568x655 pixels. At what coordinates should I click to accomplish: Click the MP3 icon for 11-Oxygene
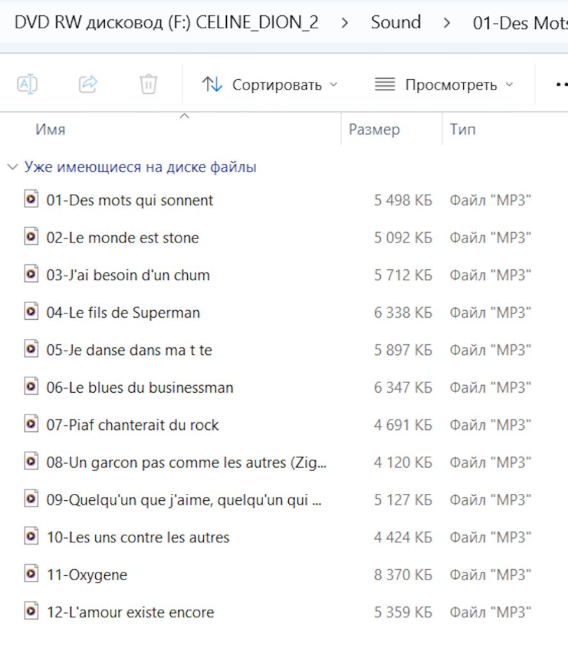coord(31,574)
